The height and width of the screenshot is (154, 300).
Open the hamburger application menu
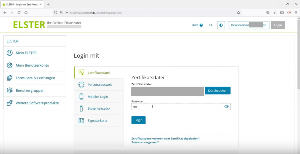click(296, 13)
